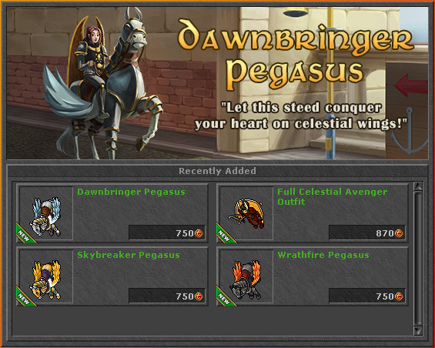Click the NEW ribbon on Dawnbringer Pegasus

point(25,235)
